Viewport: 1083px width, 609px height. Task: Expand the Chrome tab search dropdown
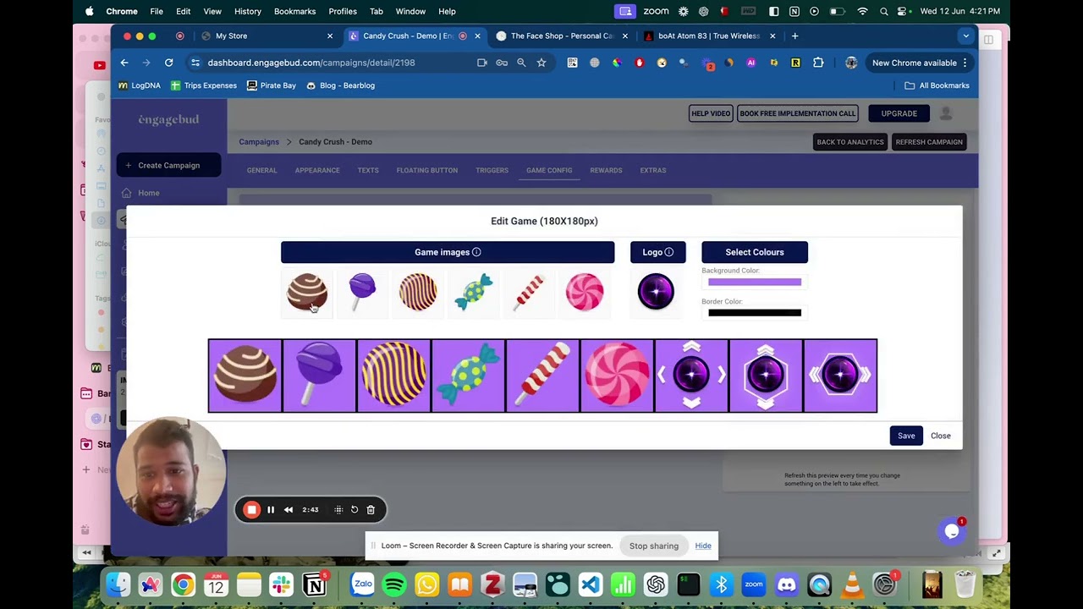point(965,36)
